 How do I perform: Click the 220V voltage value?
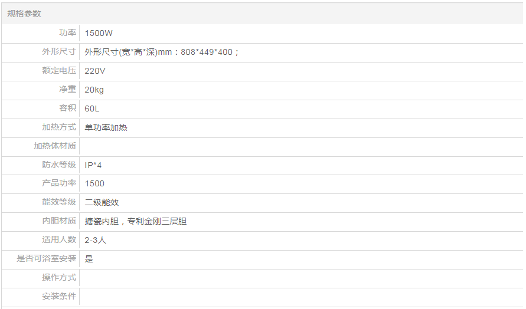click(x=95, y=71)
